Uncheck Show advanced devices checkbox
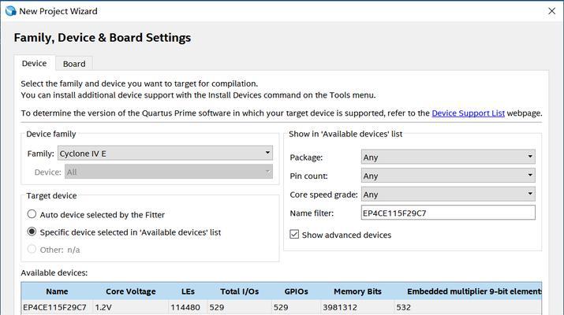The height and width of the screenshot is (315, 564). tap(294, 235)
